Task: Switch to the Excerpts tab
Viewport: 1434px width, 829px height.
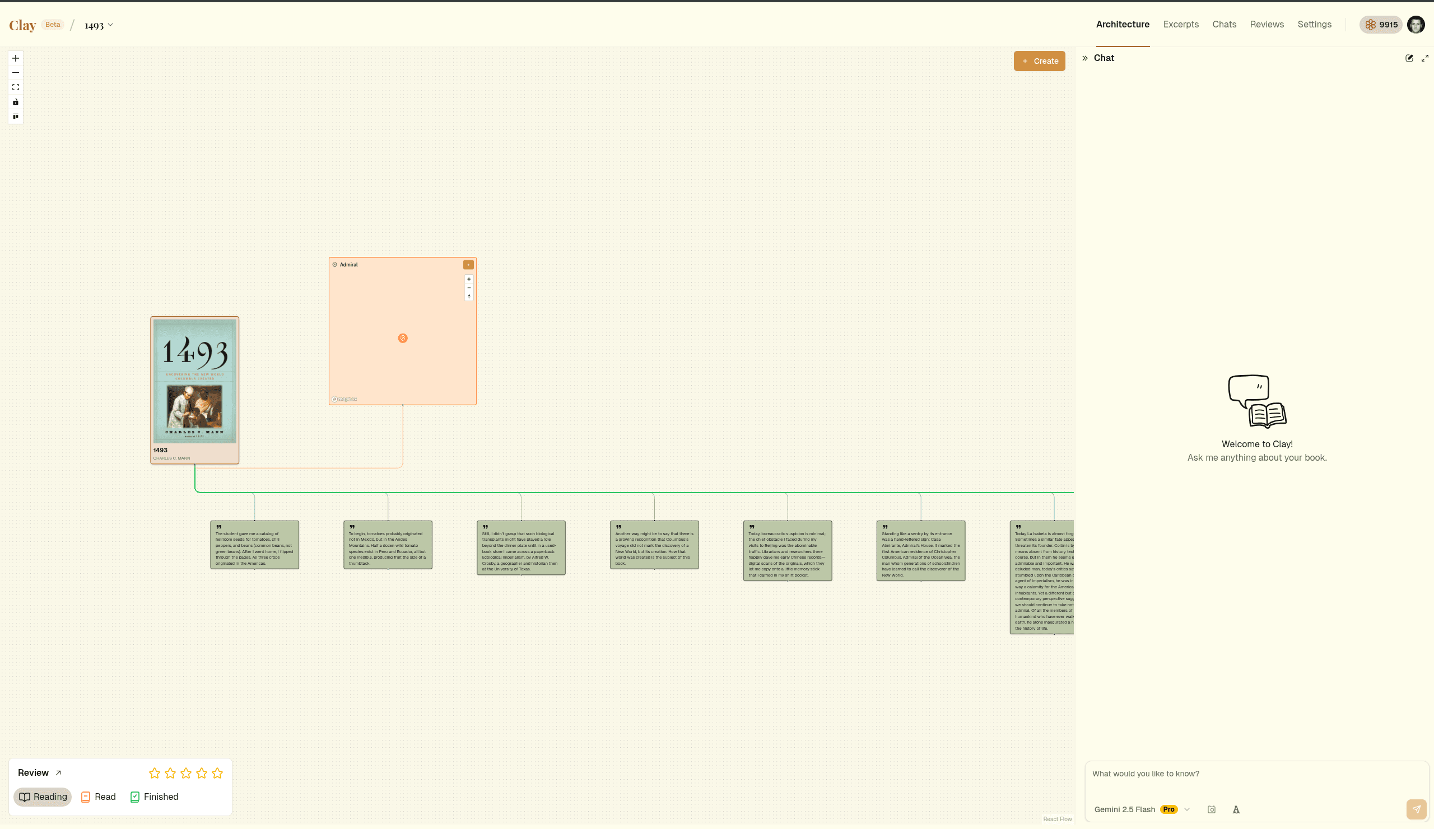Action: coord(1181,25)
